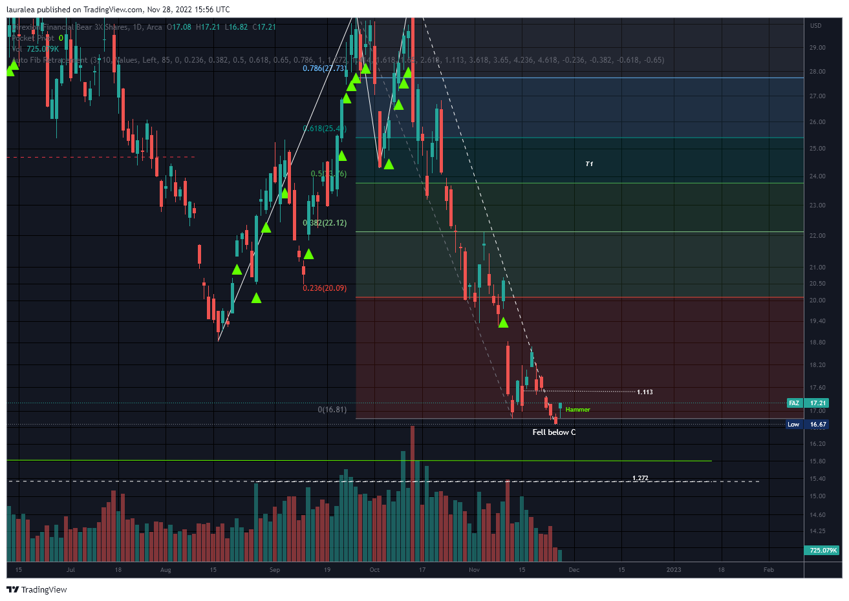Click the 1.272 extension label
The height and width of the screenshot is (601, 849).
click(640, 478)
